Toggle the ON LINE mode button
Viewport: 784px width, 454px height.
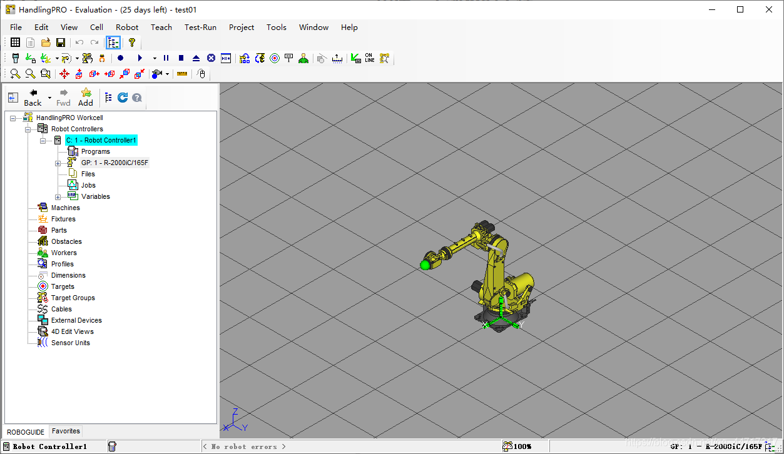[x=370, y=58]
